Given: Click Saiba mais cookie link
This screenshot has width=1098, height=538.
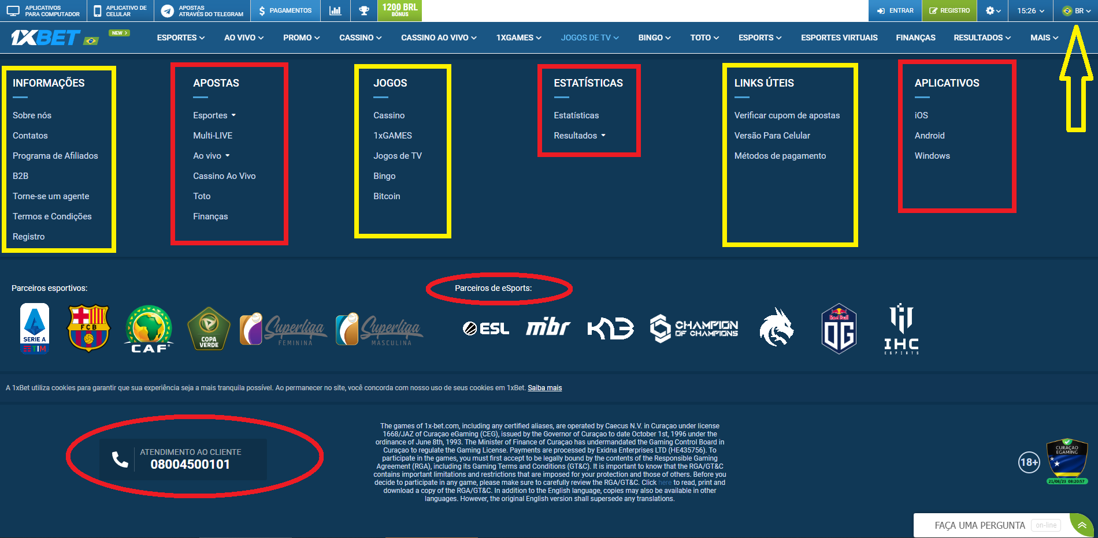Looking at the screenshot, I should 544,388.
